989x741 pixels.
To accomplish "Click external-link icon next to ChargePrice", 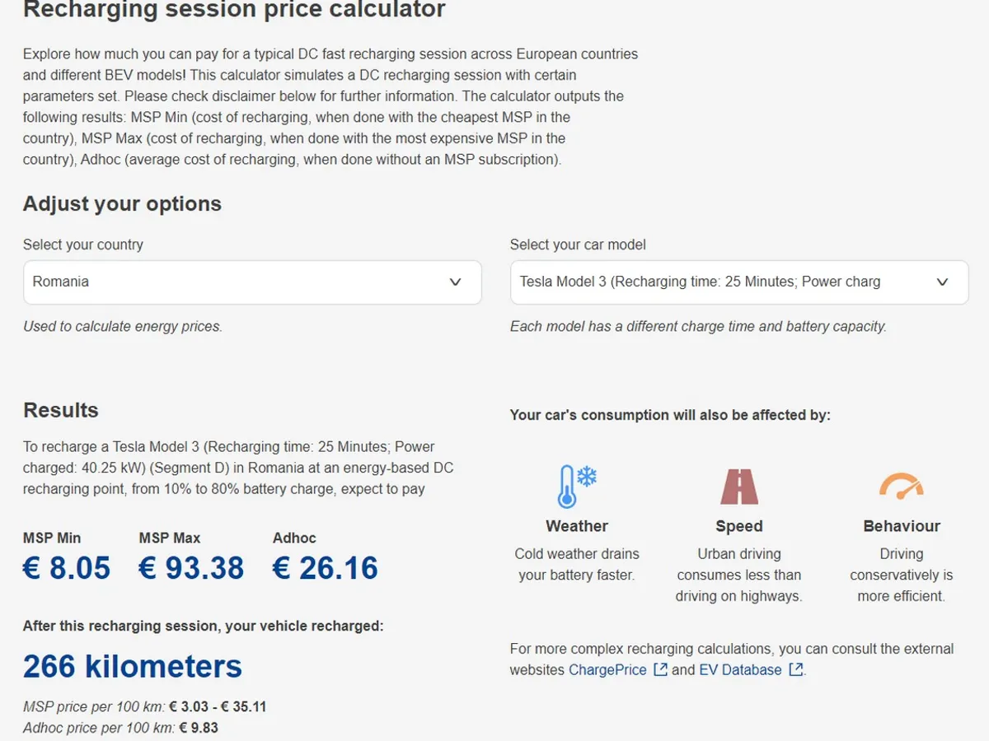I will pos(660,669).
